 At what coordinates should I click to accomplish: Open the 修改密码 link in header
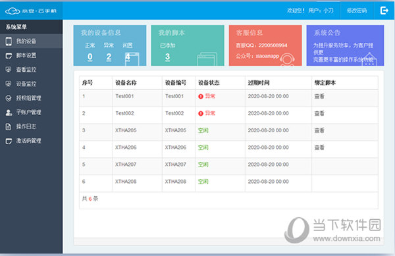tap(357, 11)
